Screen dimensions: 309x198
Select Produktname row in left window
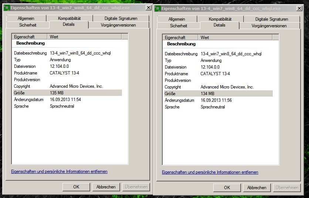pos(68,73)
